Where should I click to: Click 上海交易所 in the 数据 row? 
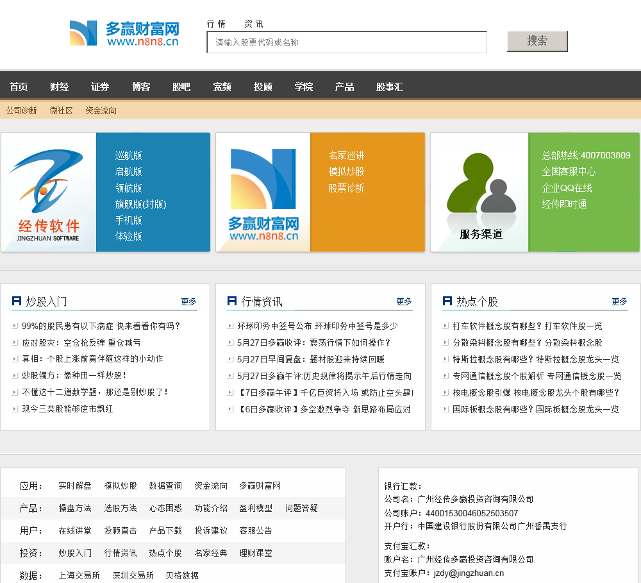pos(79,576)
